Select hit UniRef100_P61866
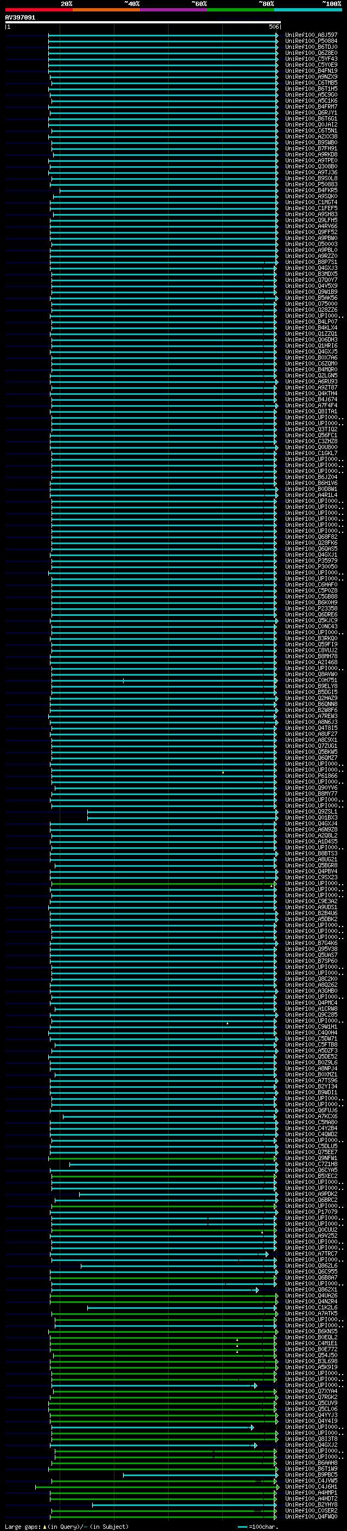Screen dimensions: 347x1531 pyautogui.click(x=311, y=776)
